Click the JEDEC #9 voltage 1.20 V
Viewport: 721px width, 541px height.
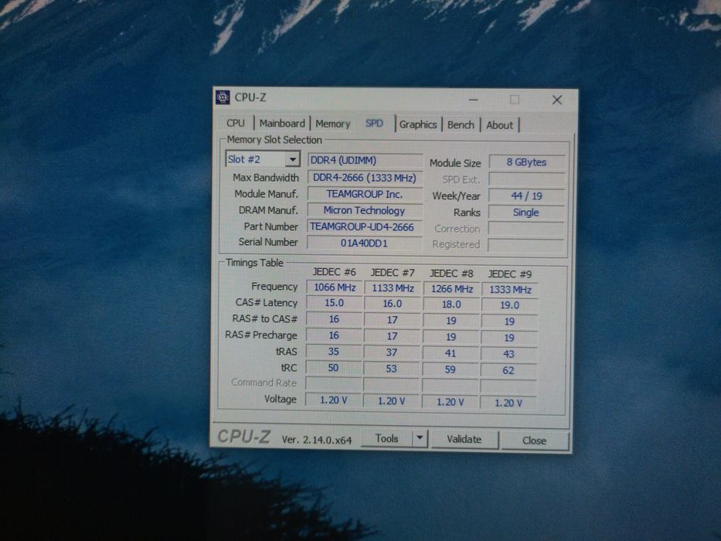click(x=508, y=403)
